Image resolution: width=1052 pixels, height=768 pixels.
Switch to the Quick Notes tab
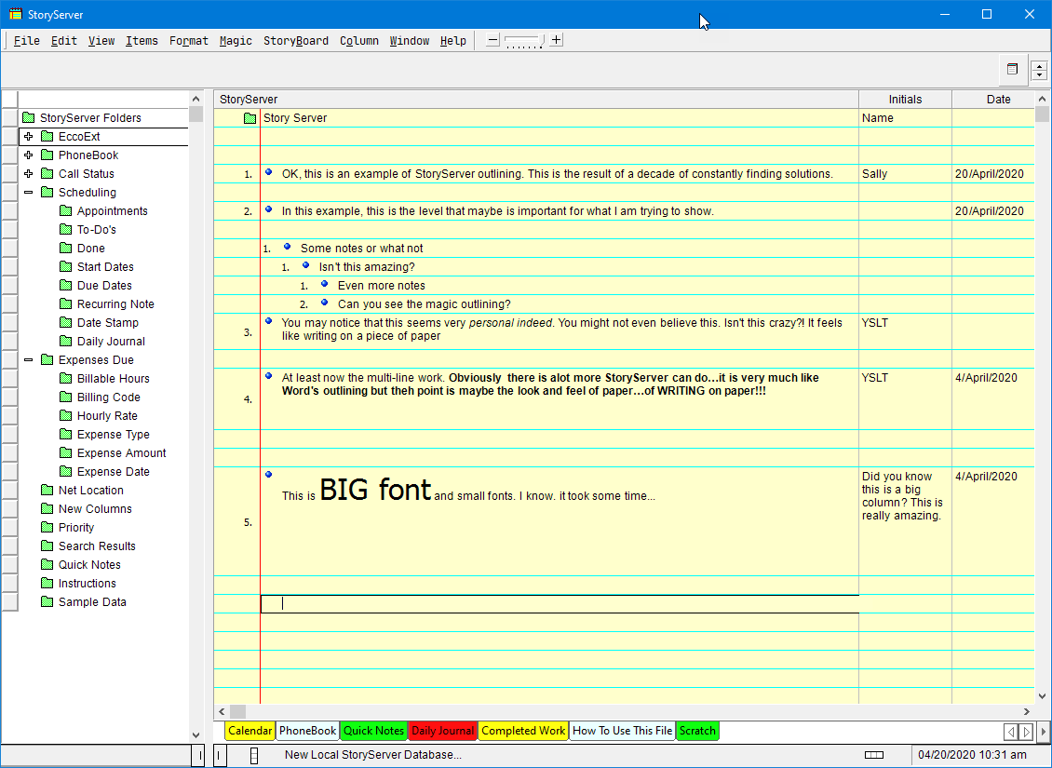(x=373, y=731)
